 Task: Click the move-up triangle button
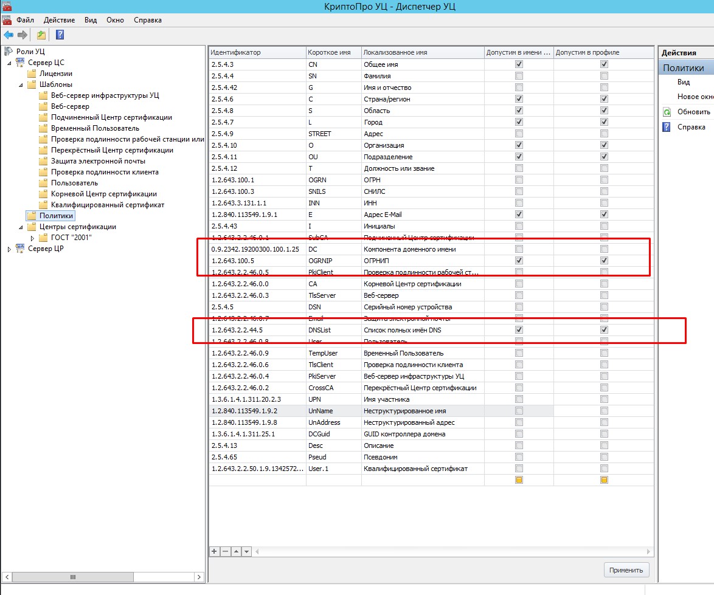pyautogui.click(x=237, y=551)
